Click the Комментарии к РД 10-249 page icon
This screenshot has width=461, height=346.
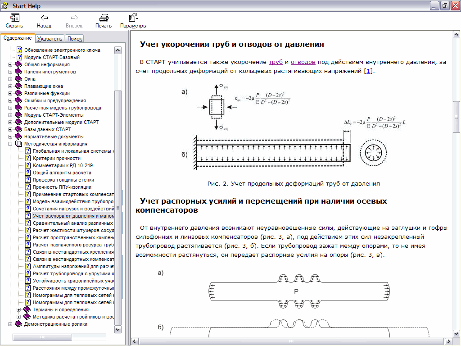[x=28, y=165]
